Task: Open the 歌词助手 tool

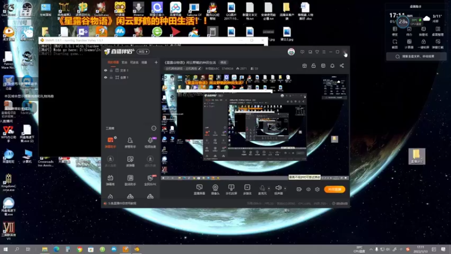Action: [x=130, y=180]
